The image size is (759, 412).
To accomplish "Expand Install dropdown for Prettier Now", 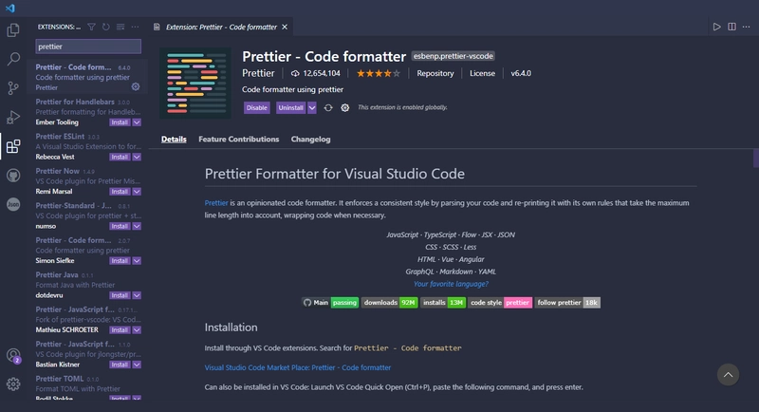I will (x=137, y=192).
